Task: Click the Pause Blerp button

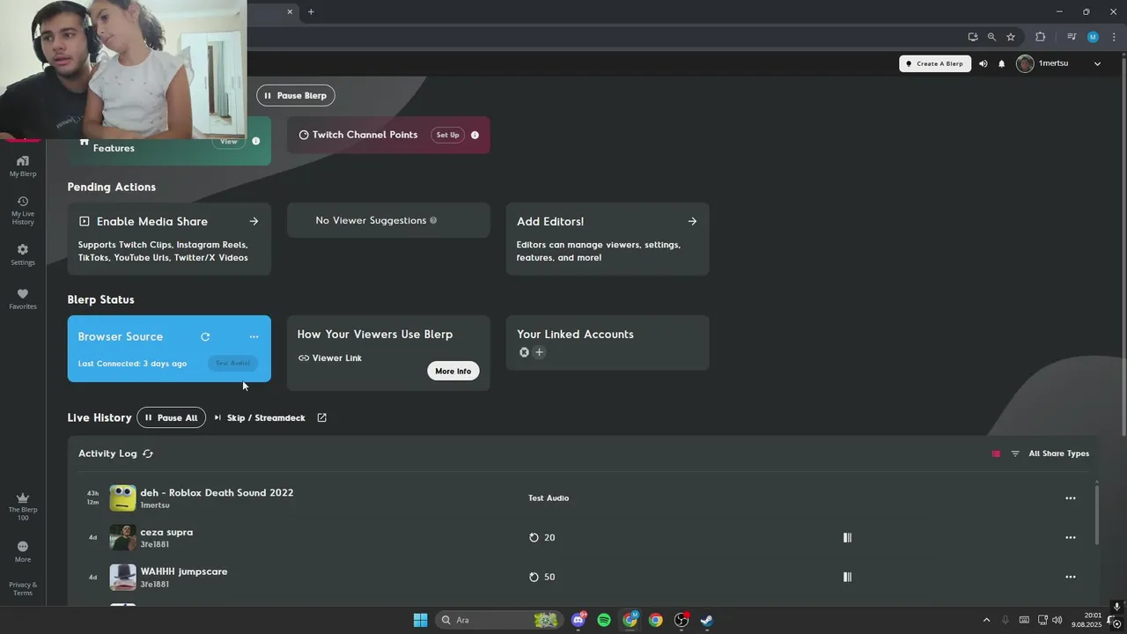Action: (x=296, y=95)
